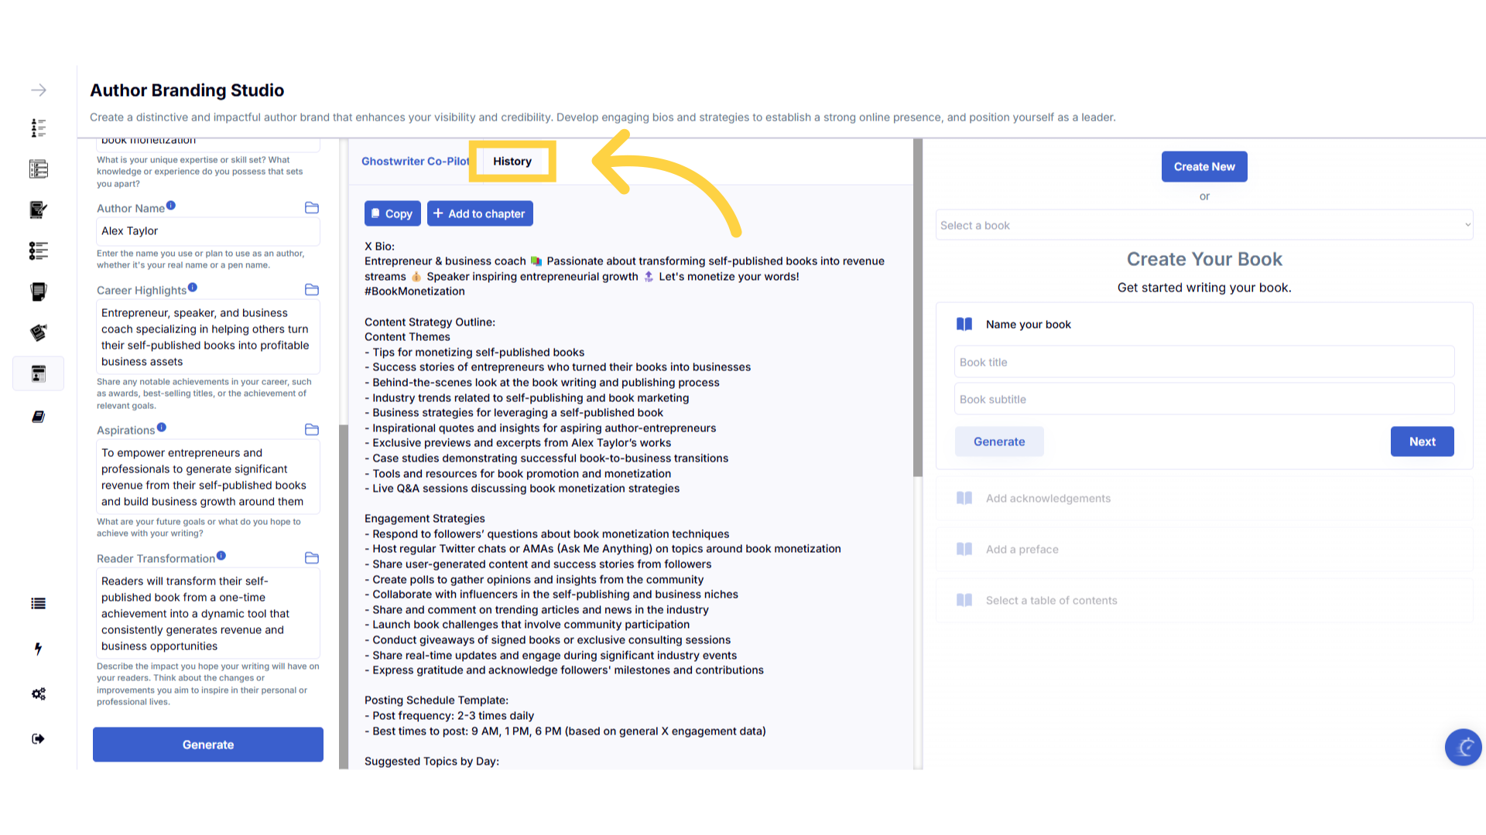Open the book icon in the sidebar

coord(38,417)
